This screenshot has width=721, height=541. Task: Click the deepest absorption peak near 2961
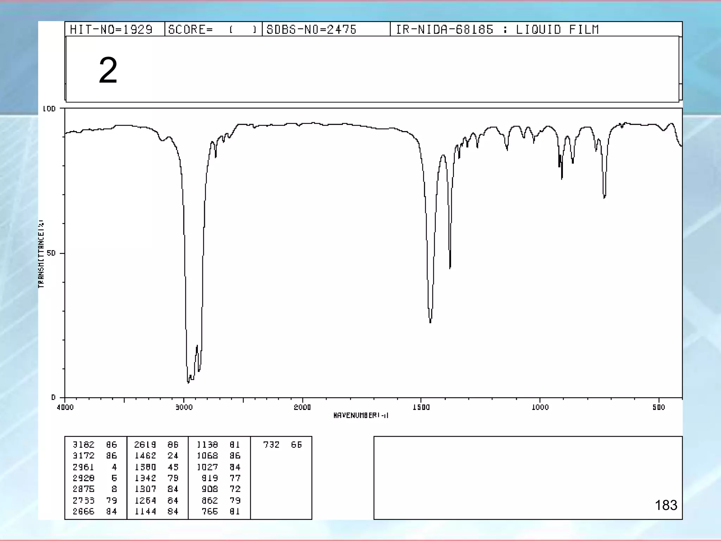click(x=188, y=382)
